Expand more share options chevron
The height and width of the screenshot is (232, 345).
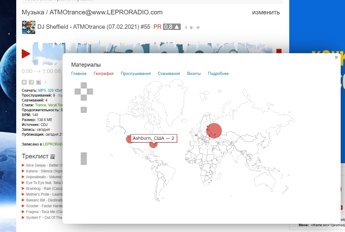[46, 82]
